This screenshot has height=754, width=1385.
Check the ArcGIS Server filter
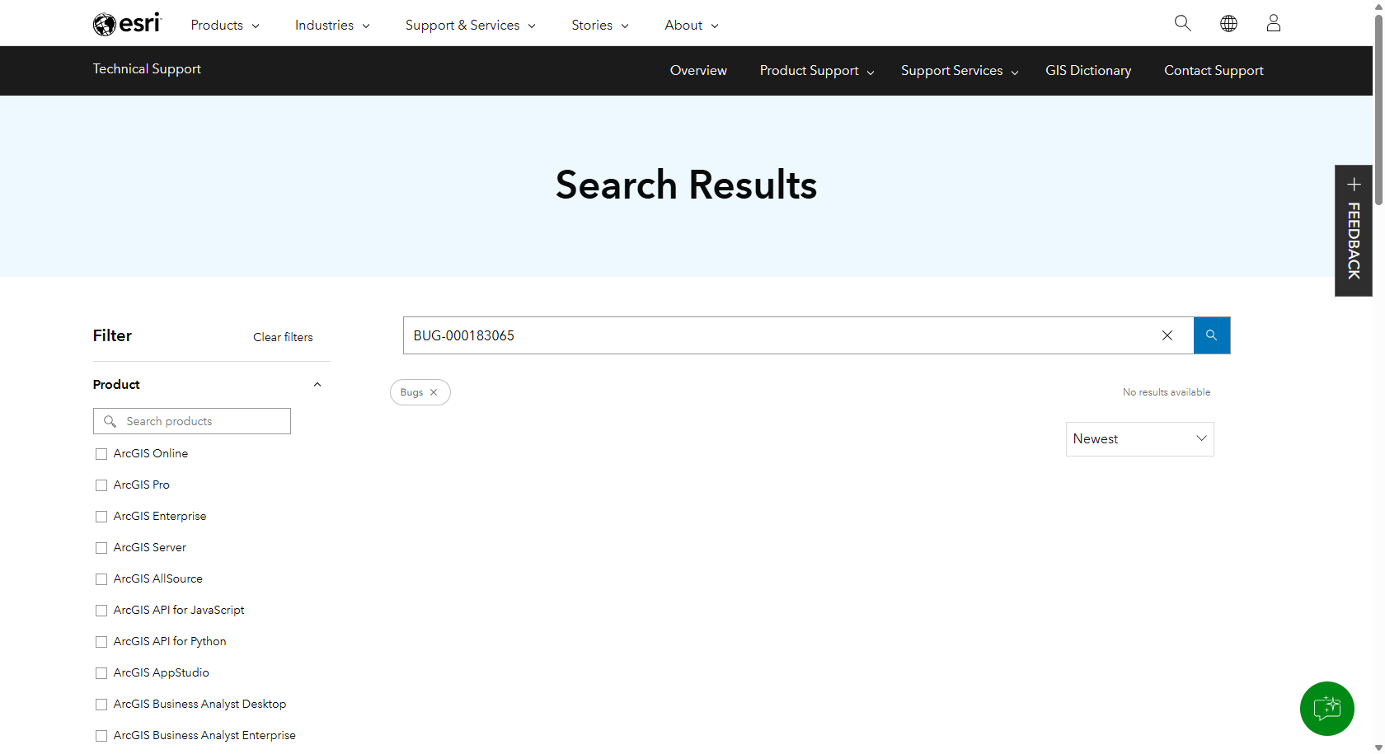101,548
